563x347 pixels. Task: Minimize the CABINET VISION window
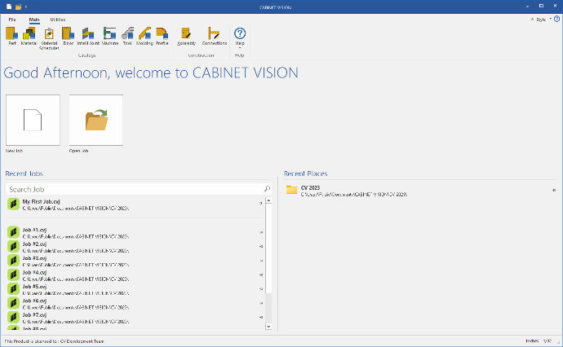(x=527, y=7)
